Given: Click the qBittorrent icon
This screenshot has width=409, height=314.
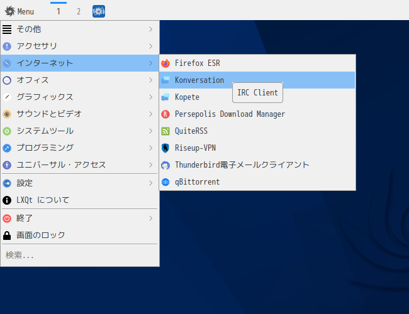Looking at the screenshot, I should point(165,182).
